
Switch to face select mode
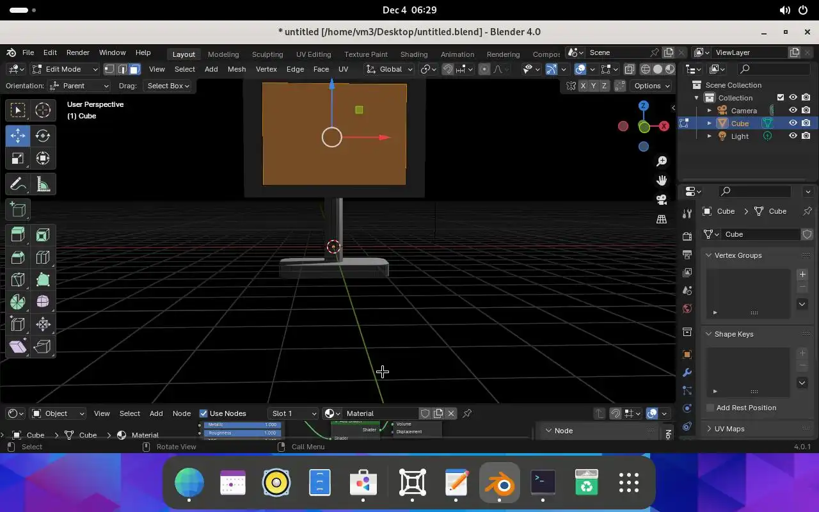coord(134,69)
